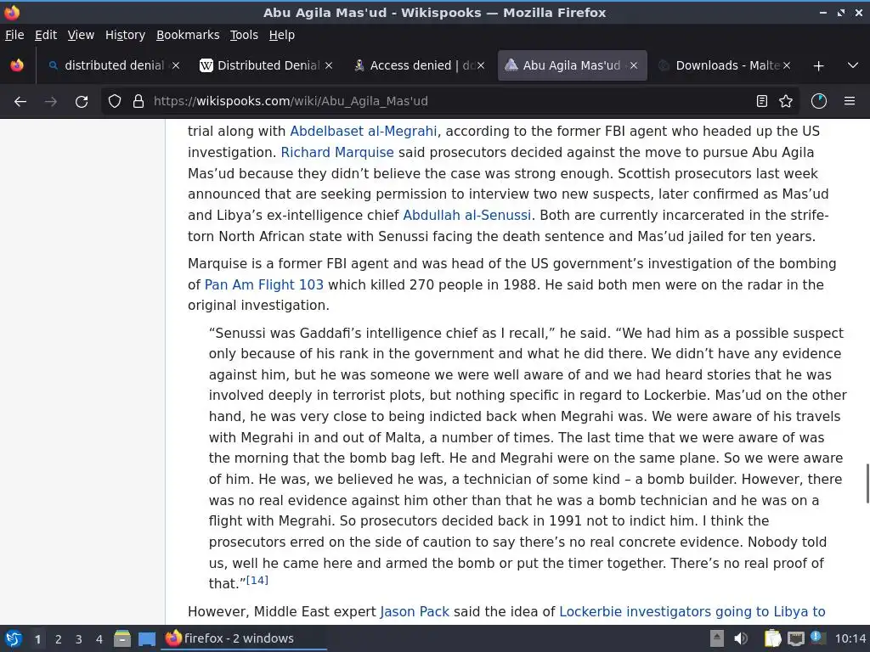Open a new tab with plus button
Image resolution: width=870 pixels, height=652 pixels.
coord(818,66)
